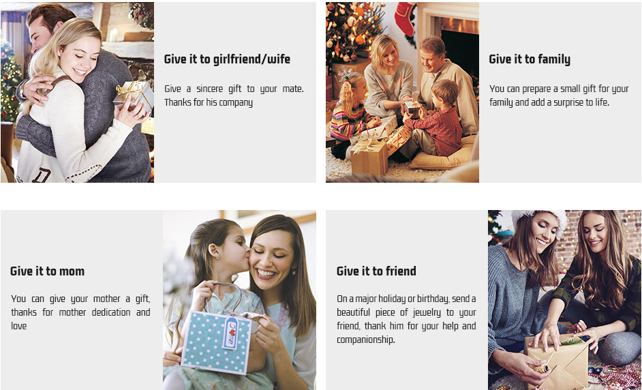This screenshot has height=390, width=642.
Task: Click the 'Give it to friend' heading
Action: 376,271
